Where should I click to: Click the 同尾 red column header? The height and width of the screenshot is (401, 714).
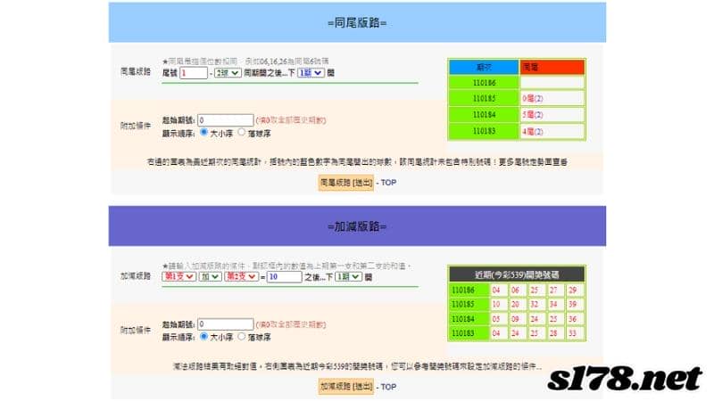click(552, 68)
